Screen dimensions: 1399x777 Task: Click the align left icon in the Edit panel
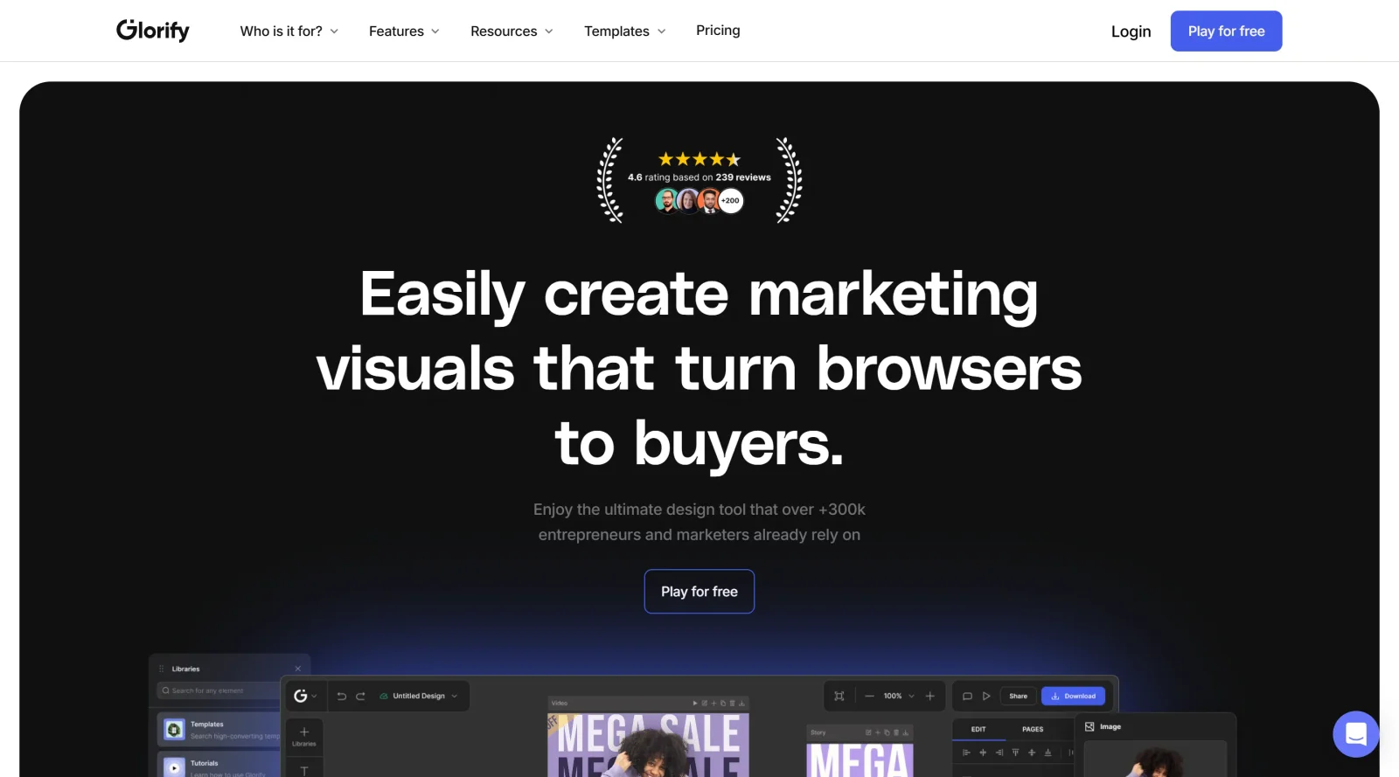pos(966,753)
